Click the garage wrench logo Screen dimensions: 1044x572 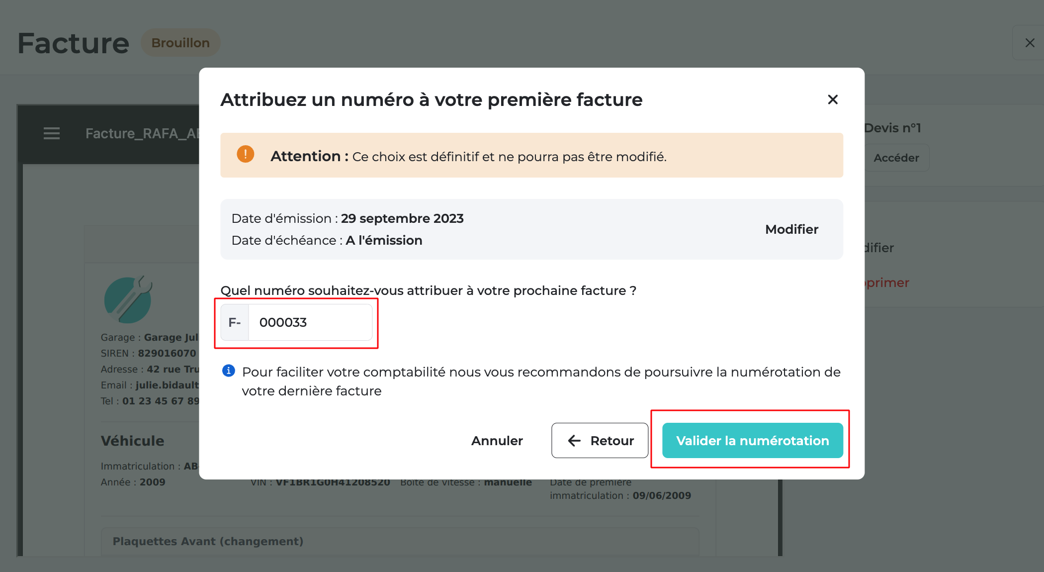coord(128,300)
